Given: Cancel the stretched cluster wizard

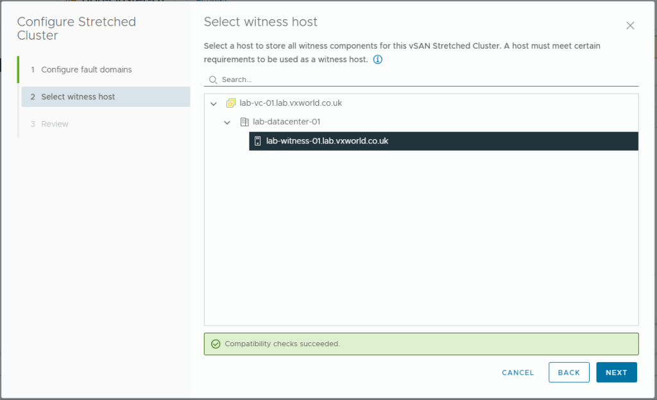Looking at the screenshot, I should click(x=518, y=372).
